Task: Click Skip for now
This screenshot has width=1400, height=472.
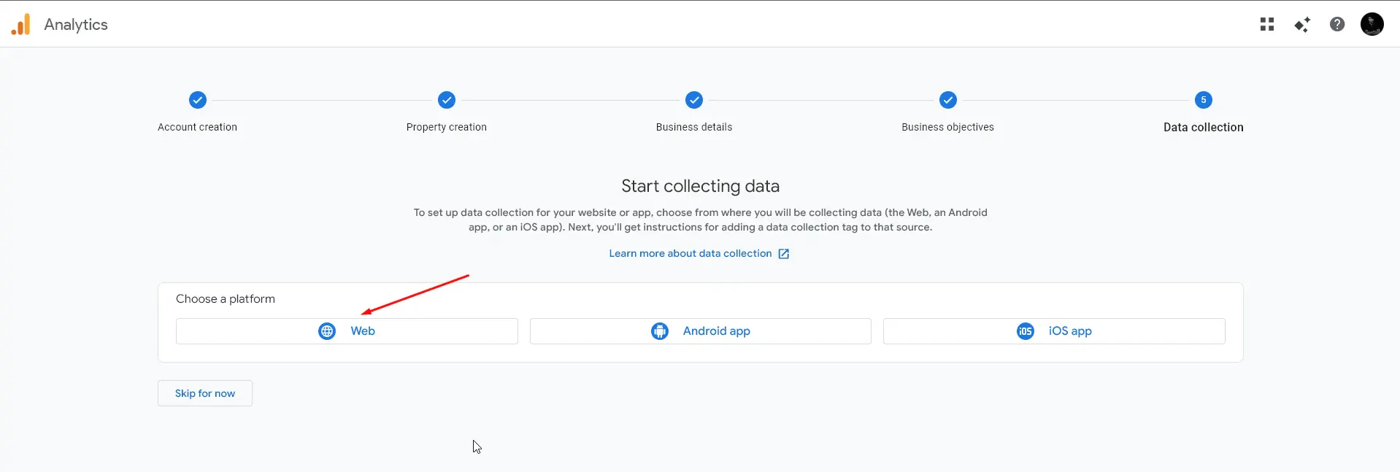Action: [x=205, y=393]
